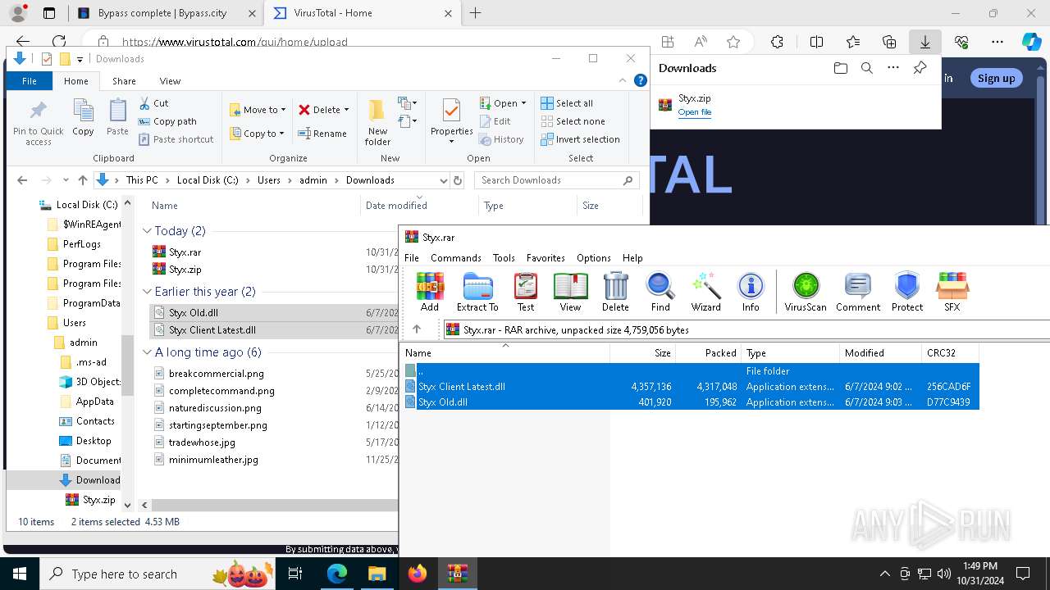Click Invert selection in Explorer
Image resolution: width=1050 pixels, height=590 pixels.
pos(580,139)
